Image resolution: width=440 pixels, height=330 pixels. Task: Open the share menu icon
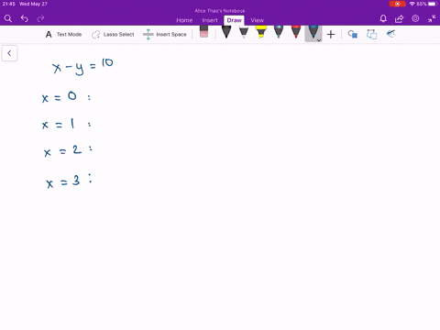pyautogui.click(x=399, y=19)
